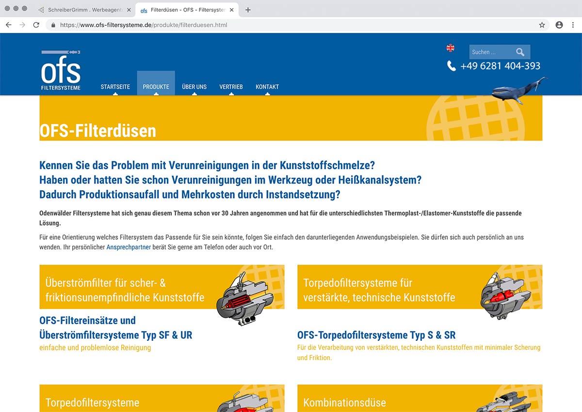The image size is (582, 412).
Task: Switch language via the British flag icon
Action: (x=450, y=48)
